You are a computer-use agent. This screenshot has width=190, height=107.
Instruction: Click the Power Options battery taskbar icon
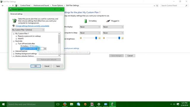[113, 104]
